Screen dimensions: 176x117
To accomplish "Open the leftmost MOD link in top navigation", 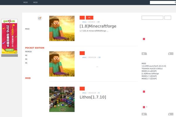I will (x=26, y=2).
